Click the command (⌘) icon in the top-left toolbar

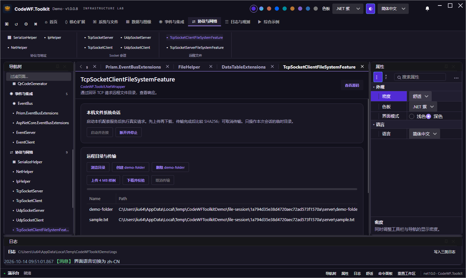pyautogui.click(x=36, y=24)
